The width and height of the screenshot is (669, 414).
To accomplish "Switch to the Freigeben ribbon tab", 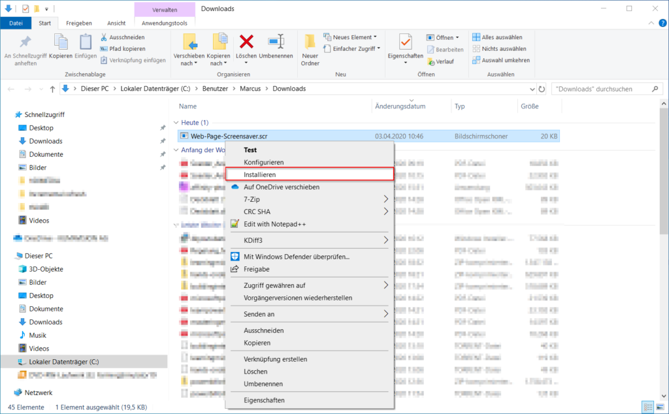I will pos(79,23).
